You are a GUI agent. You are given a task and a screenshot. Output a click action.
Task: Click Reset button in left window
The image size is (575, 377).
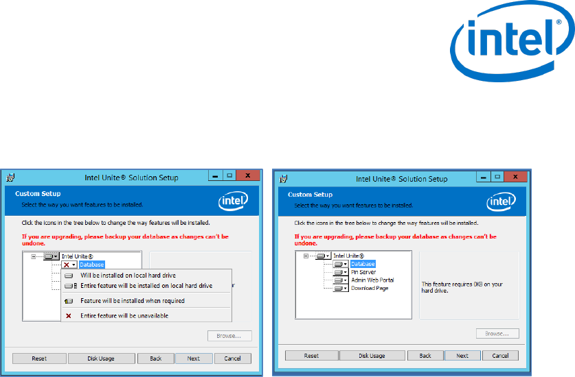pos(39,358)
